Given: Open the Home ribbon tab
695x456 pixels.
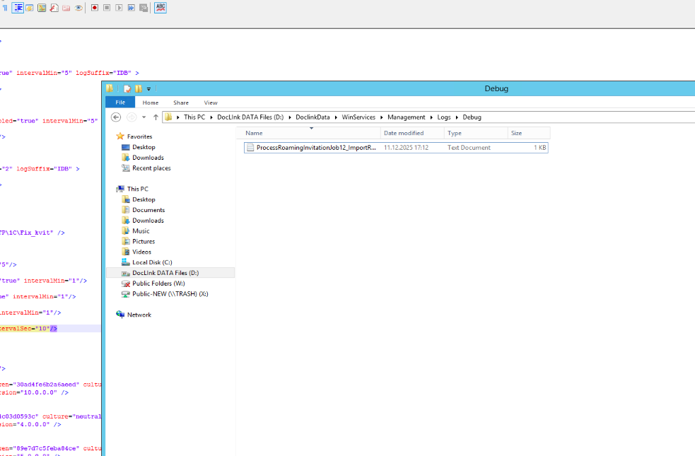Looking at the screenshot, I should click(x=151, y=103).
